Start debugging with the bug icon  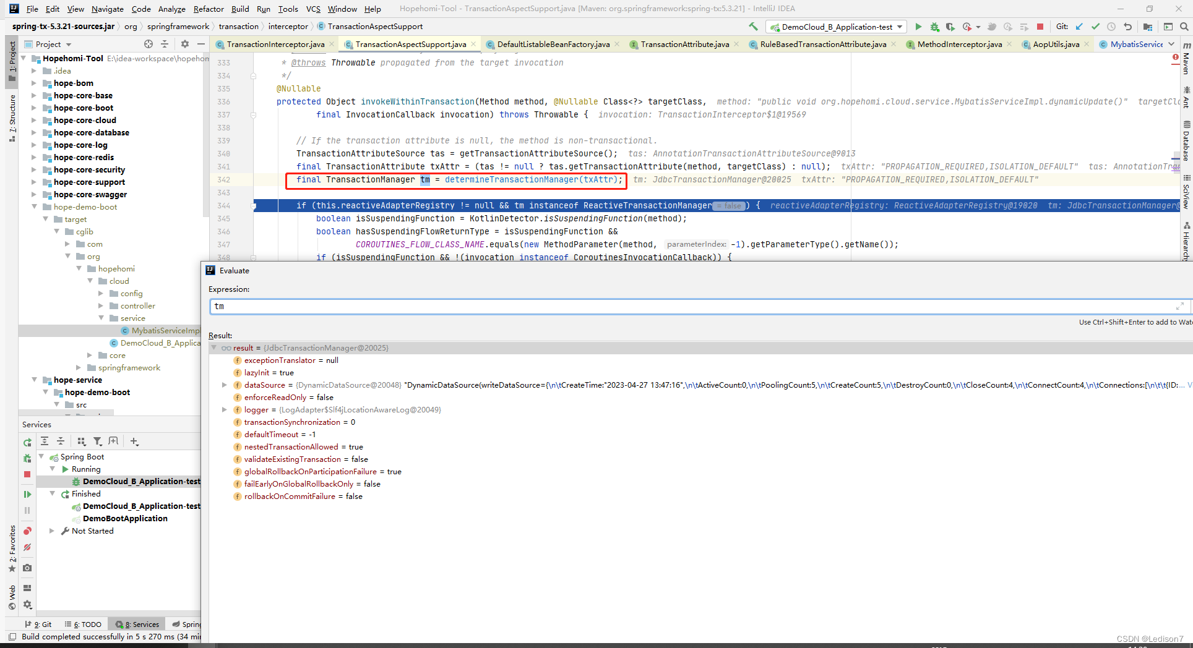click(934, 27)
